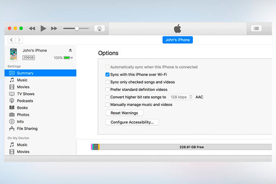Click the 226.91 GB Free label

[192, 147]
